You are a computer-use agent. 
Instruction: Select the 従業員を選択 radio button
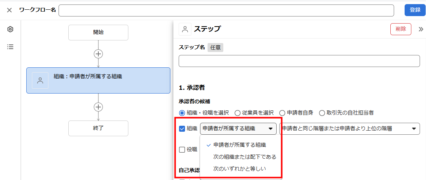pos(238,113)
